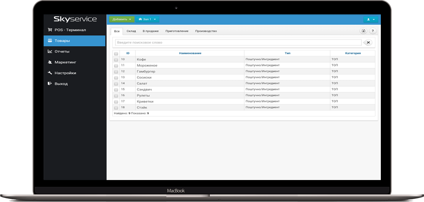424x202 pixels.
Task: Check the box for Кофе row
Action: (x=116, y=60)
